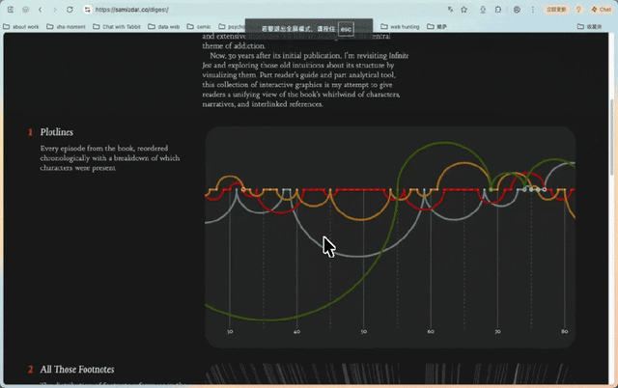
Task: Click the 'All Those Footnotes' section heading
Action: [77, 369]
